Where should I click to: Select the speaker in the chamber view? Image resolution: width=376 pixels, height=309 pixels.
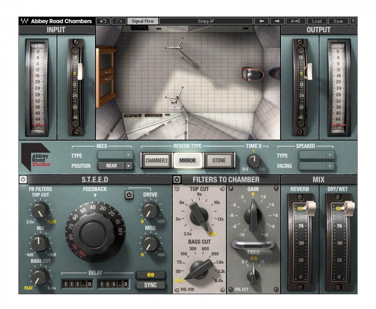[x=253, y=75]
